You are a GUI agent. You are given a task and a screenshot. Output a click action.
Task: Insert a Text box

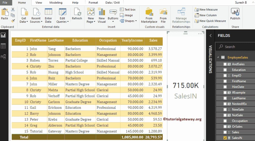[x=128, y=10]
